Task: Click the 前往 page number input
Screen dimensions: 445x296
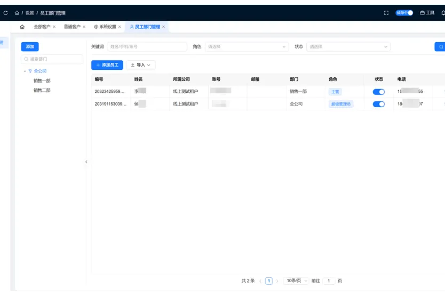Action: click(x=329, y=281)
